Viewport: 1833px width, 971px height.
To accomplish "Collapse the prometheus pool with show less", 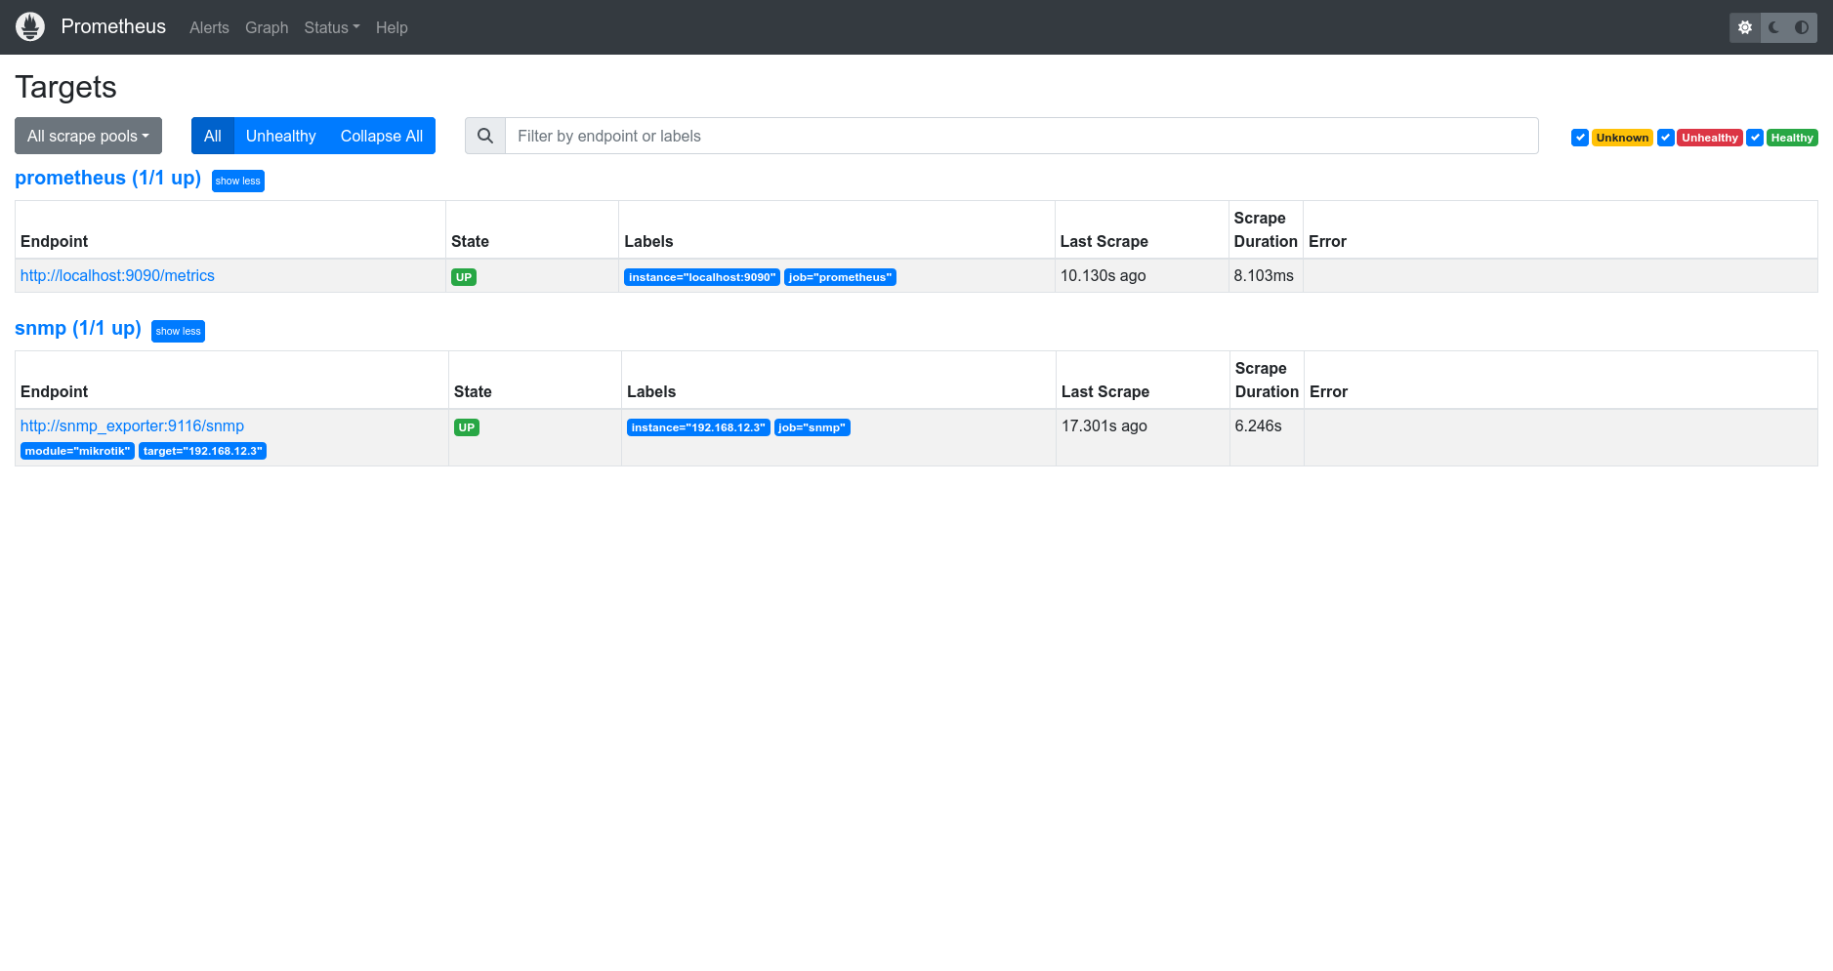I will [238, 181].
